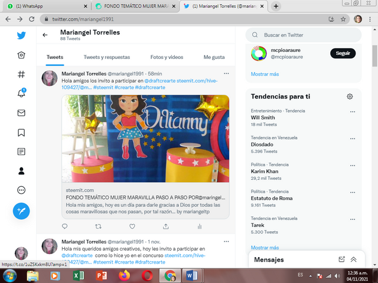The height and width of the screenshot is (283, 378).
Task: Switch to Tweets y respuestas tab
Action: [106, 57]
